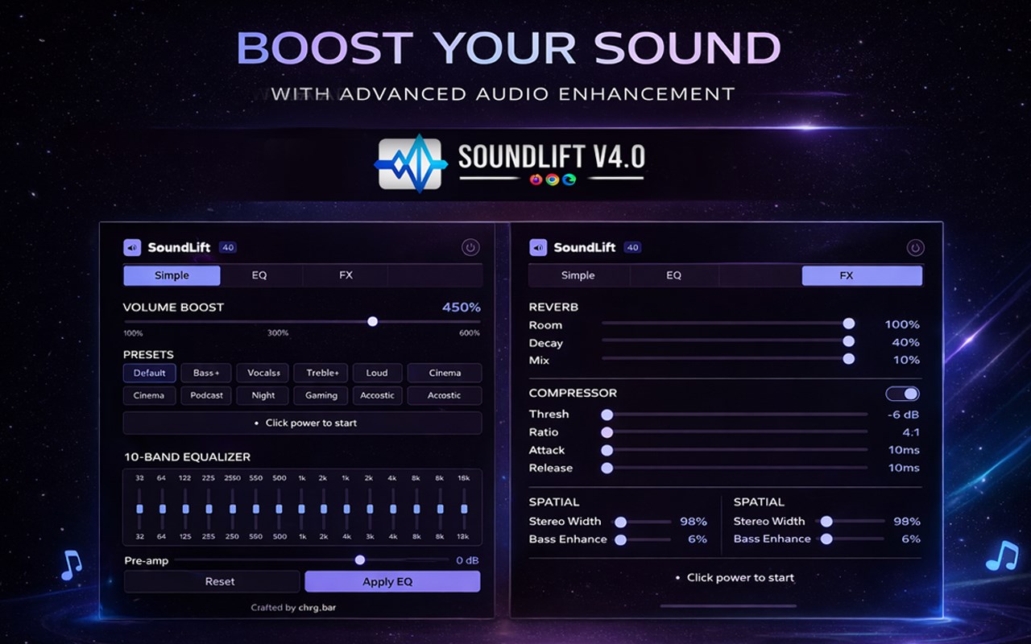Click the REVERB heading
The height and width of the screenshot is (644, 1031).
(553, 307)
